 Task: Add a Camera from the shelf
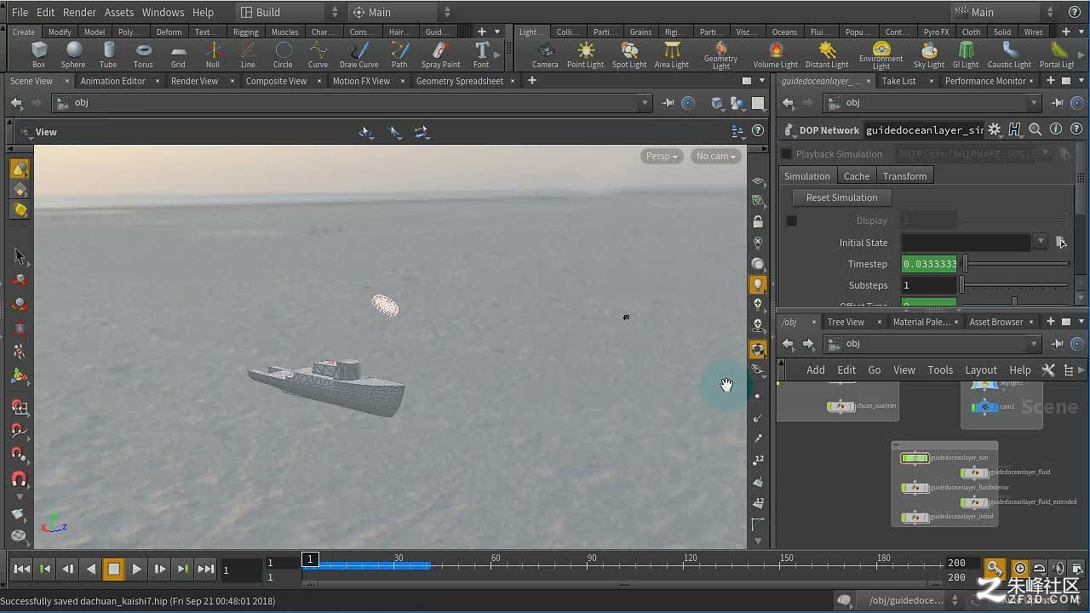click(545, 54)
